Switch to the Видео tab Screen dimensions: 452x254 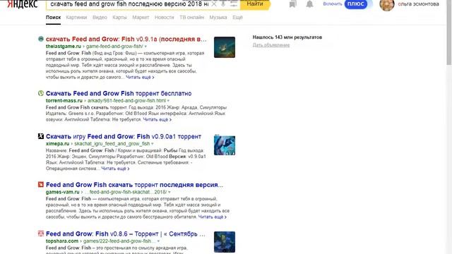click(100, 17)
